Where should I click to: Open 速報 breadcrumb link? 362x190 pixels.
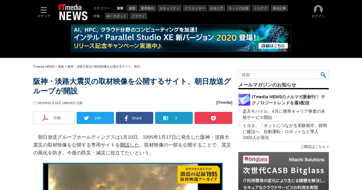pyautogui.click(x=61, y=66)
